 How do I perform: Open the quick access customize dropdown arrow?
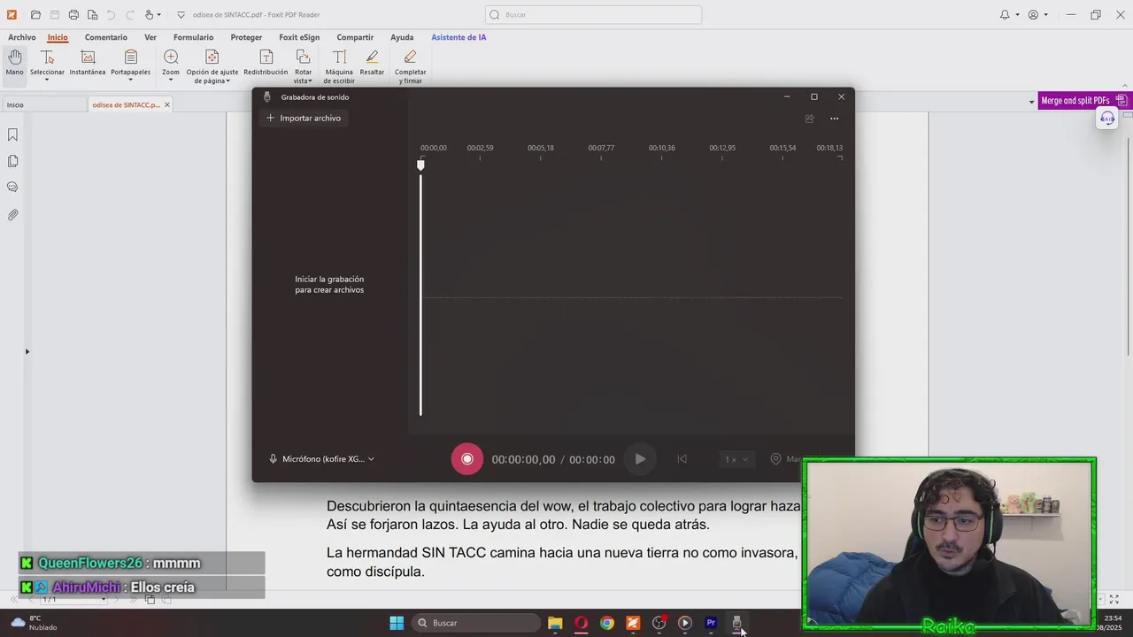click(181, 15)
